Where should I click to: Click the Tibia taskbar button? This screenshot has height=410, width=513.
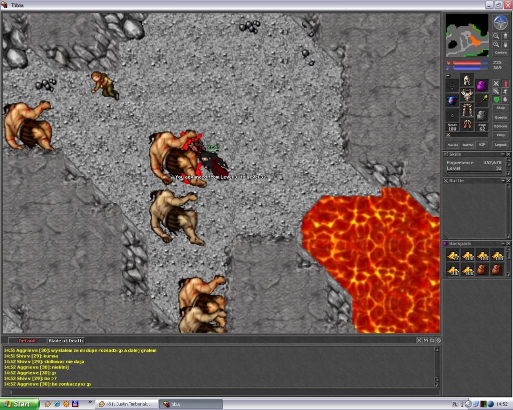tap(191, 404)
